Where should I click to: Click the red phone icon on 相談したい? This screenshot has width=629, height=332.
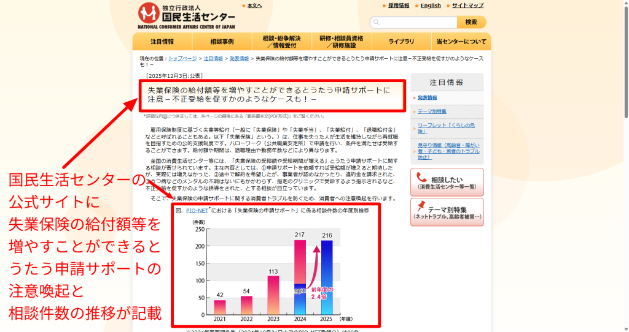(x=421, y=177)
